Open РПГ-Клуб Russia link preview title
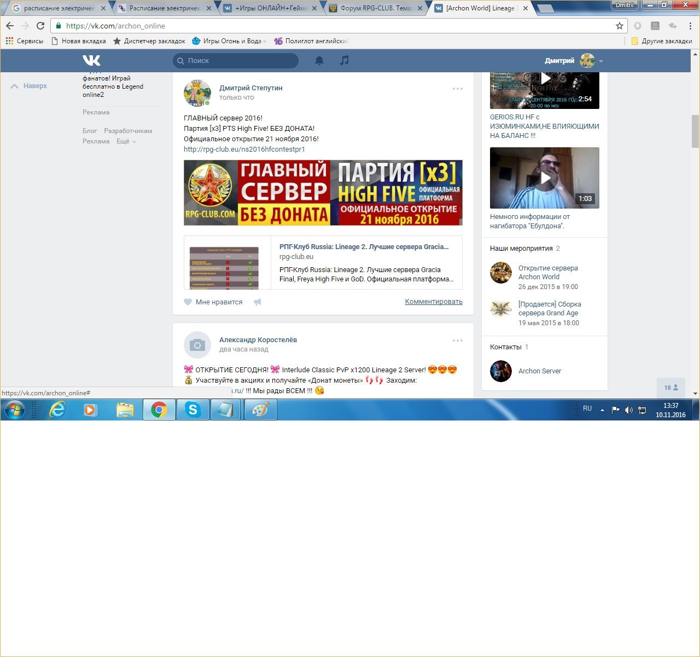 coord(364,247)
